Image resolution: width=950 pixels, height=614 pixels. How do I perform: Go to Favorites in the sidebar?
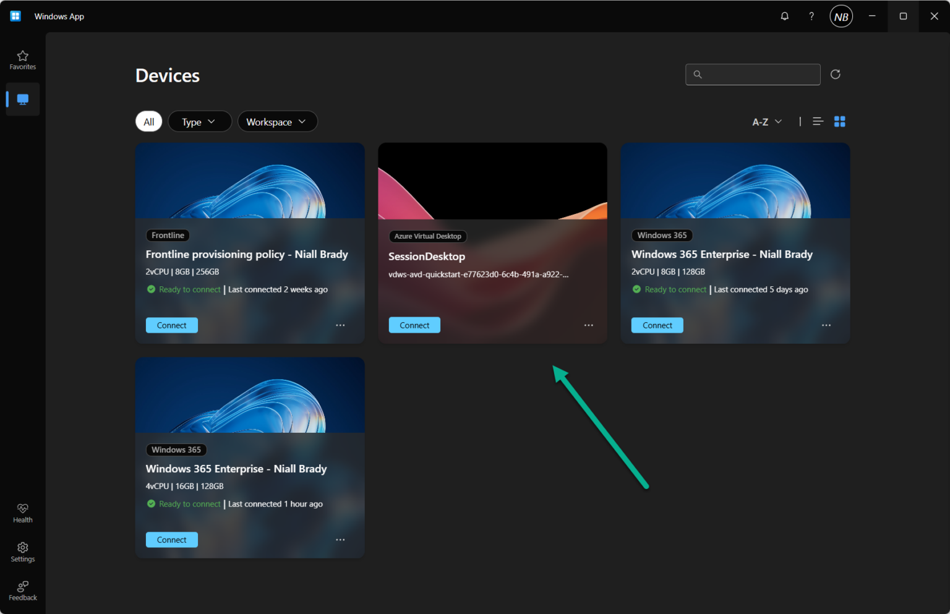[x=22, y=59]
